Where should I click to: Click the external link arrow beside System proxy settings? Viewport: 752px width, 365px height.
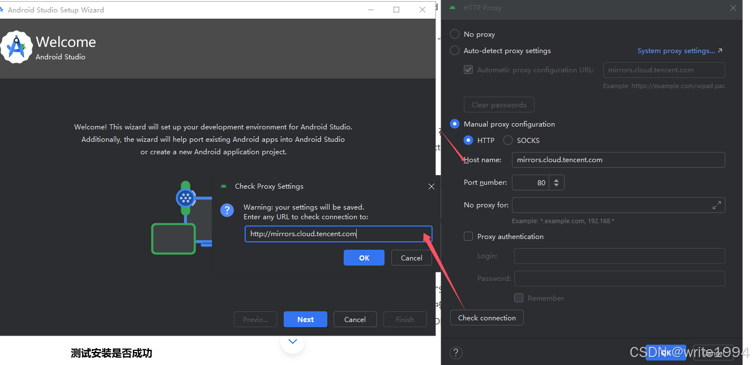pos(720,51)
